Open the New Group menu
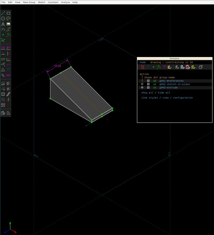 point(29,2)
